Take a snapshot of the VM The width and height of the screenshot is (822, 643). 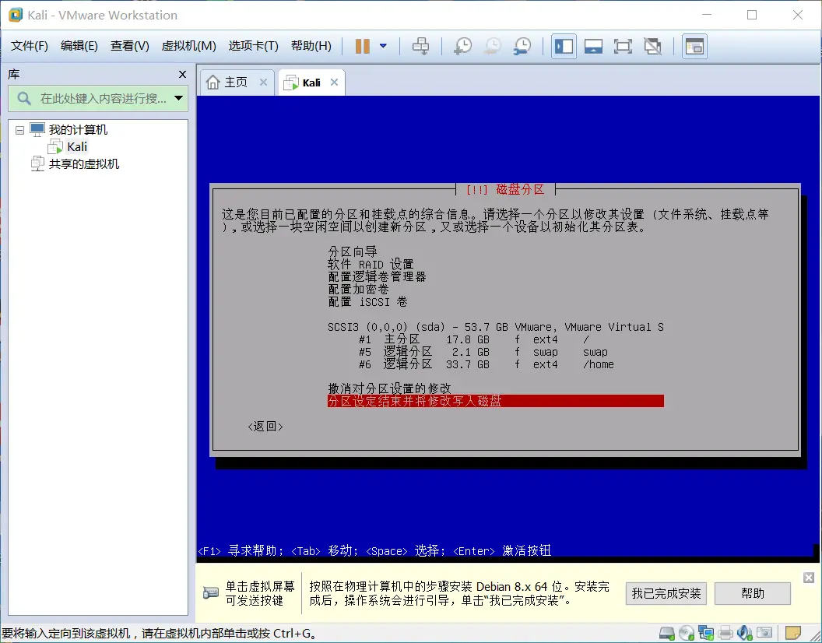tap(462, 46)
